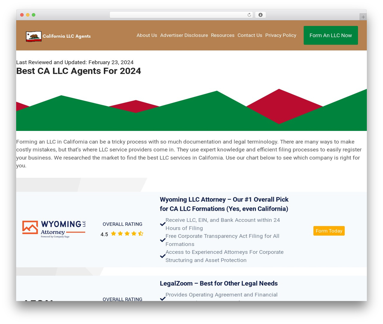
Task: Open LegalZoom Best for Other Legal Needs heading
Action: pos(219,283)
